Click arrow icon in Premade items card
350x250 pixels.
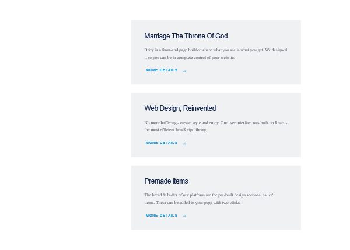click(x=184, y=216)
